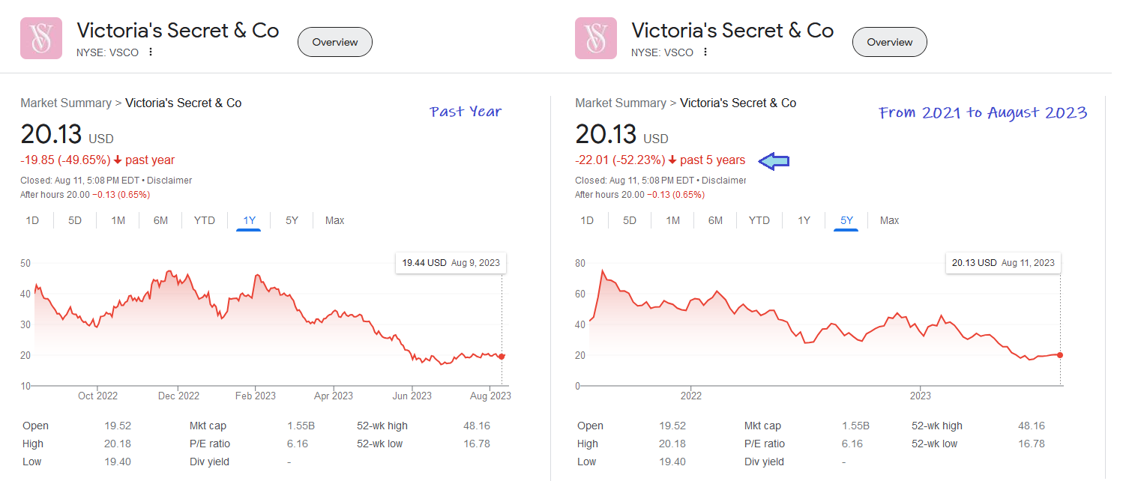Screen dimensions: 1129x481
Task: Click the left Overview button
Action: tap(335, 42)
